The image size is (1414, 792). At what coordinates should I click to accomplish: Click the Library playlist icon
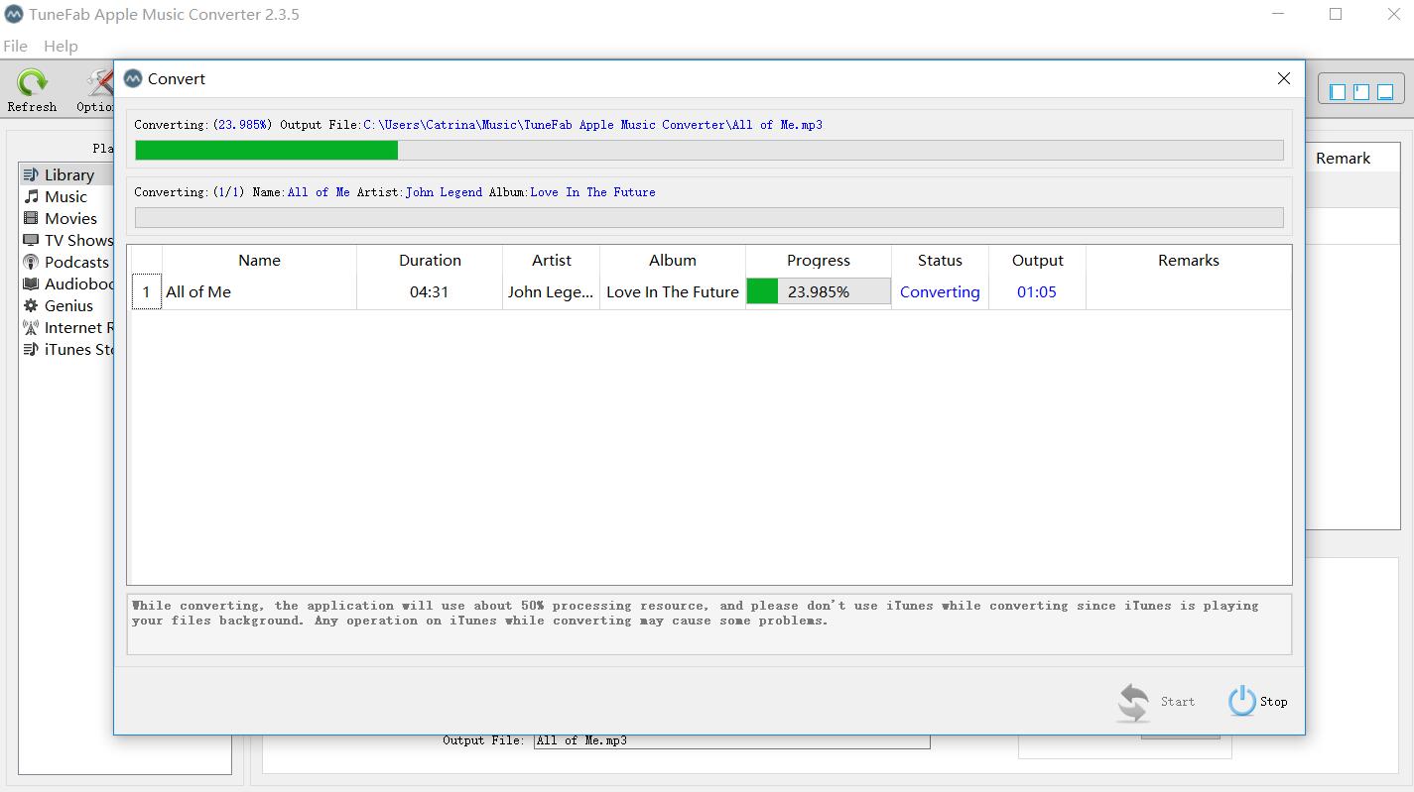[31, 174]
